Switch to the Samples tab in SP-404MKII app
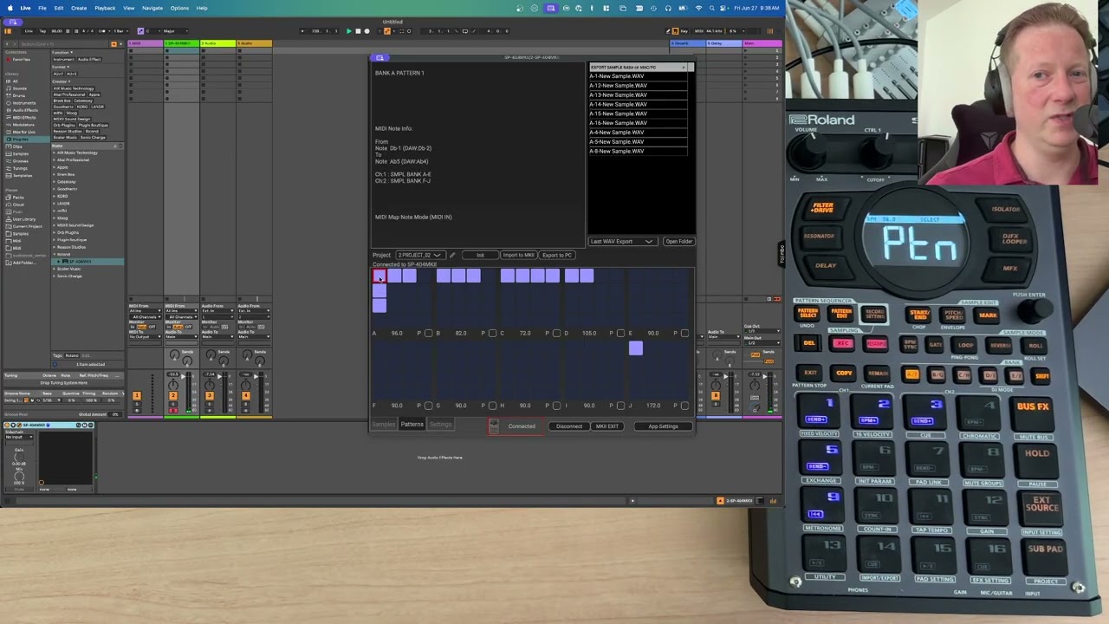This screenshot has width=1109, height=624. (384, 425)
